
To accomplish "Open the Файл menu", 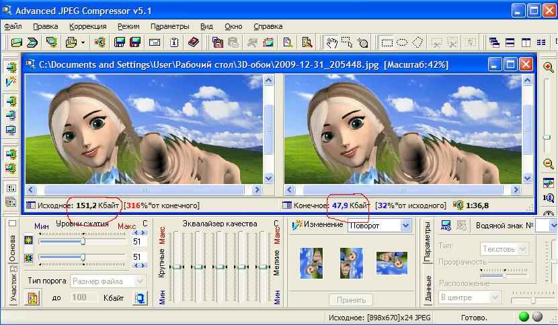I will click(13, 26).
